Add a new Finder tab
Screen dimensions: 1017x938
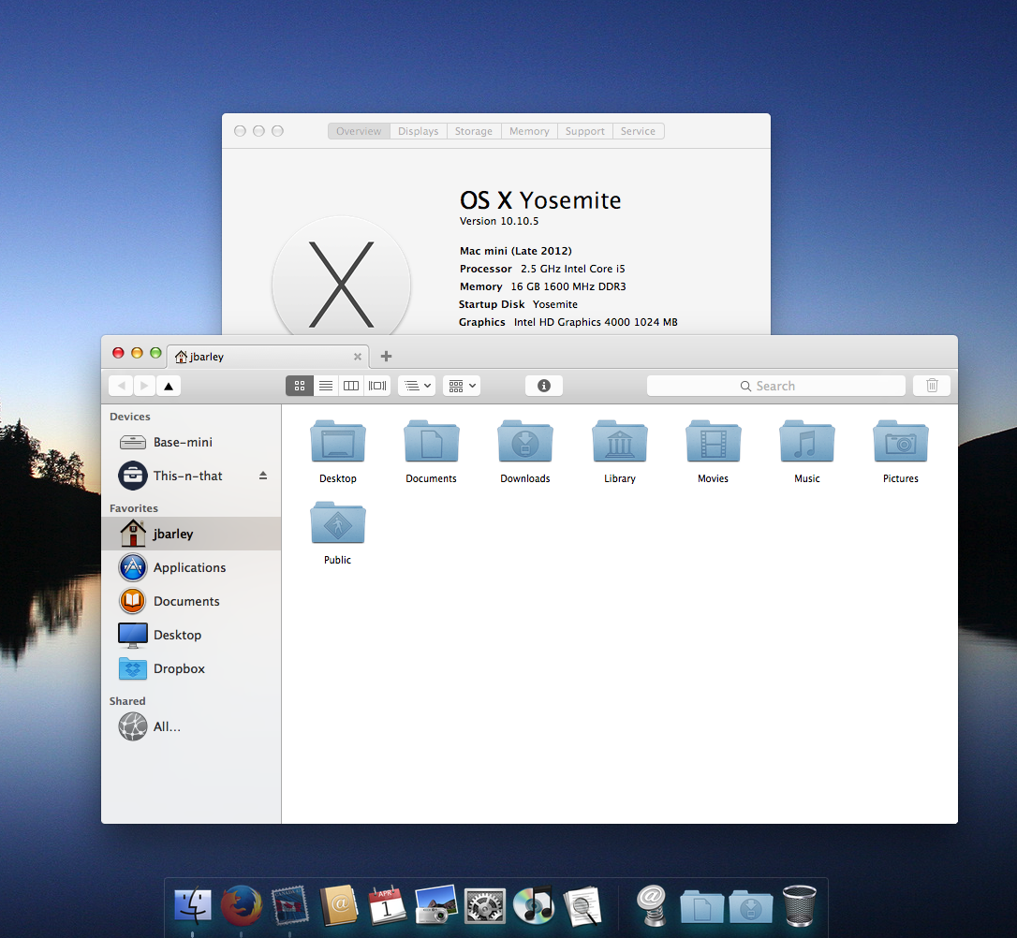pos(386,356)
